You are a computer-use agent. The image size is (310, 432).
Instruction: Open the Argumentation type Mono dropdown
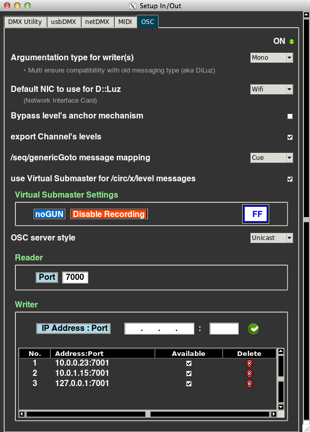[271, 58]
